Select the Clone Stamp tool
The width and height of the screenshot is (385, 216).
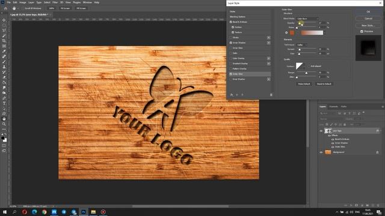tap(4, 67)
